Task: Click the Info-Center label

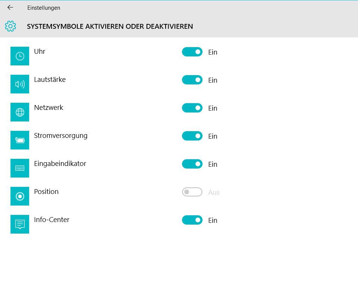Action: 52,220
